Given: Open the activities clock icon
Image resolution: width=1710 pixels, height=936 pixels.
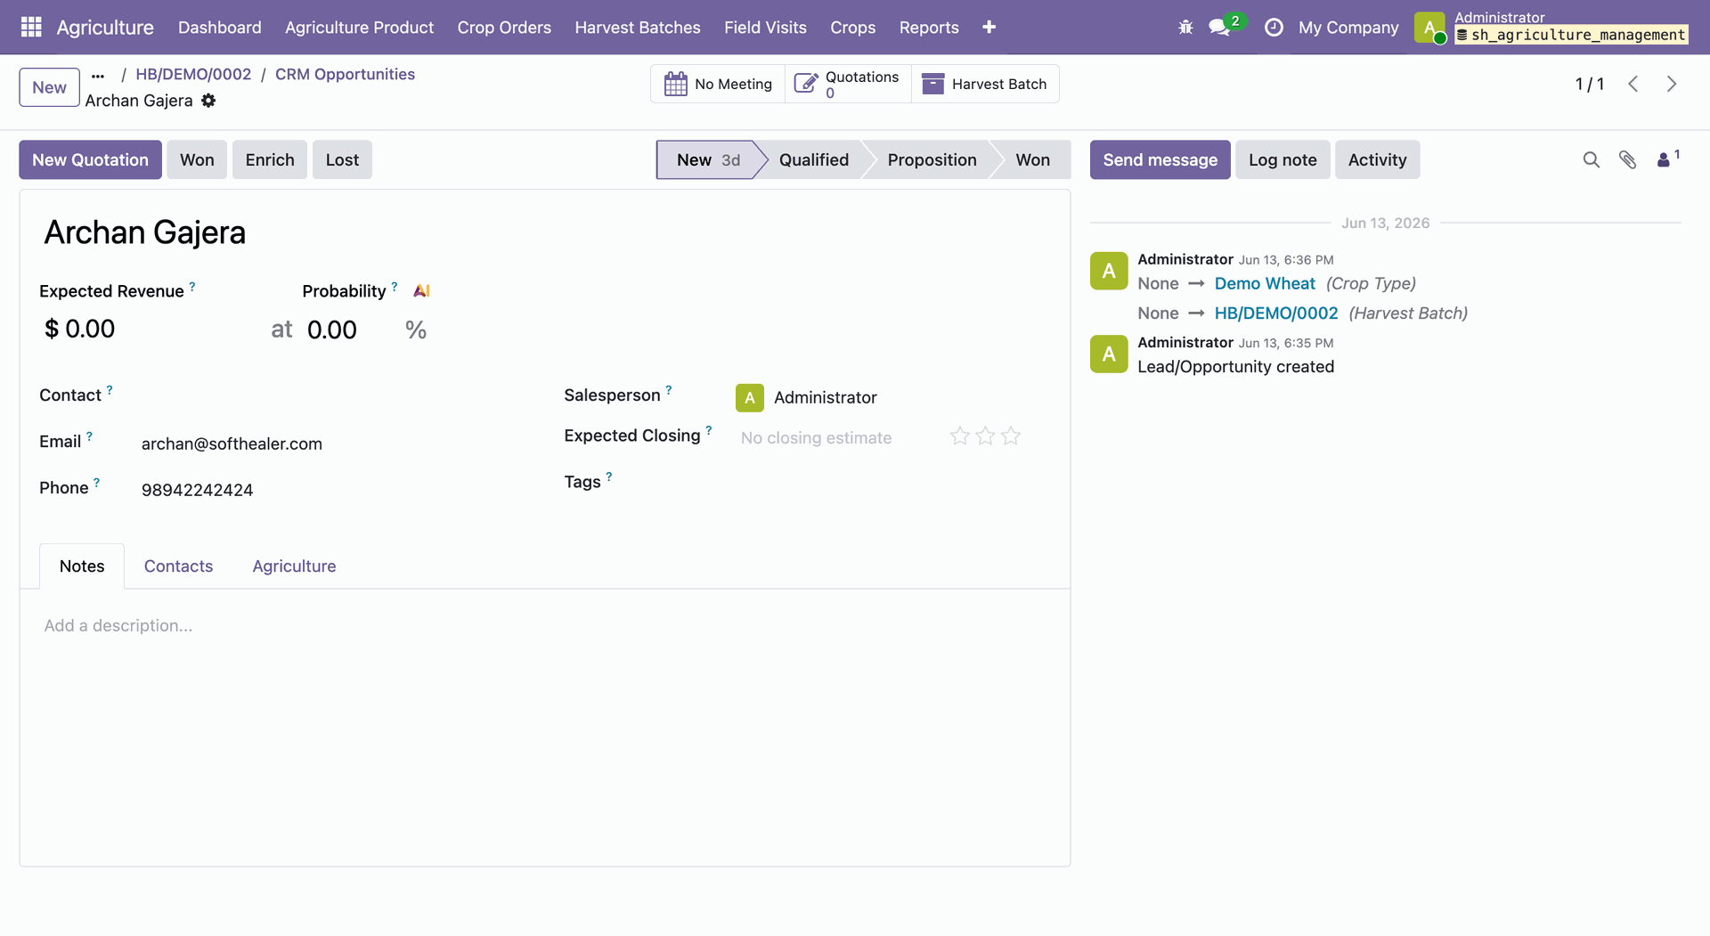Looking at the screenshot, I should coord(1274,28).
